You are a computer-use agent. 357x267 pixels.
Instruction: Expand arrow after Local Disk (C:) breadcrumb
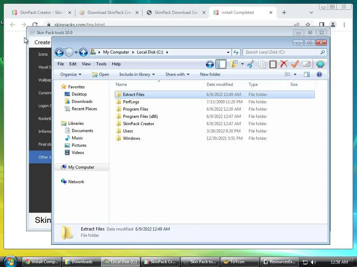tap(167, 52)
